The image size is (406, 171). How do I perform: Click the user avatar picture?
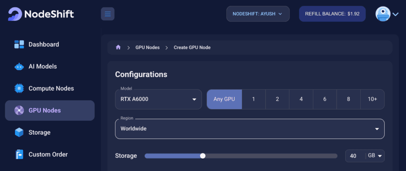pyautogui.click(x=383, y=14)
